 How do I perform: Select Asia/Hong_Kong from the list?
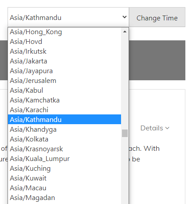point(65,32)
